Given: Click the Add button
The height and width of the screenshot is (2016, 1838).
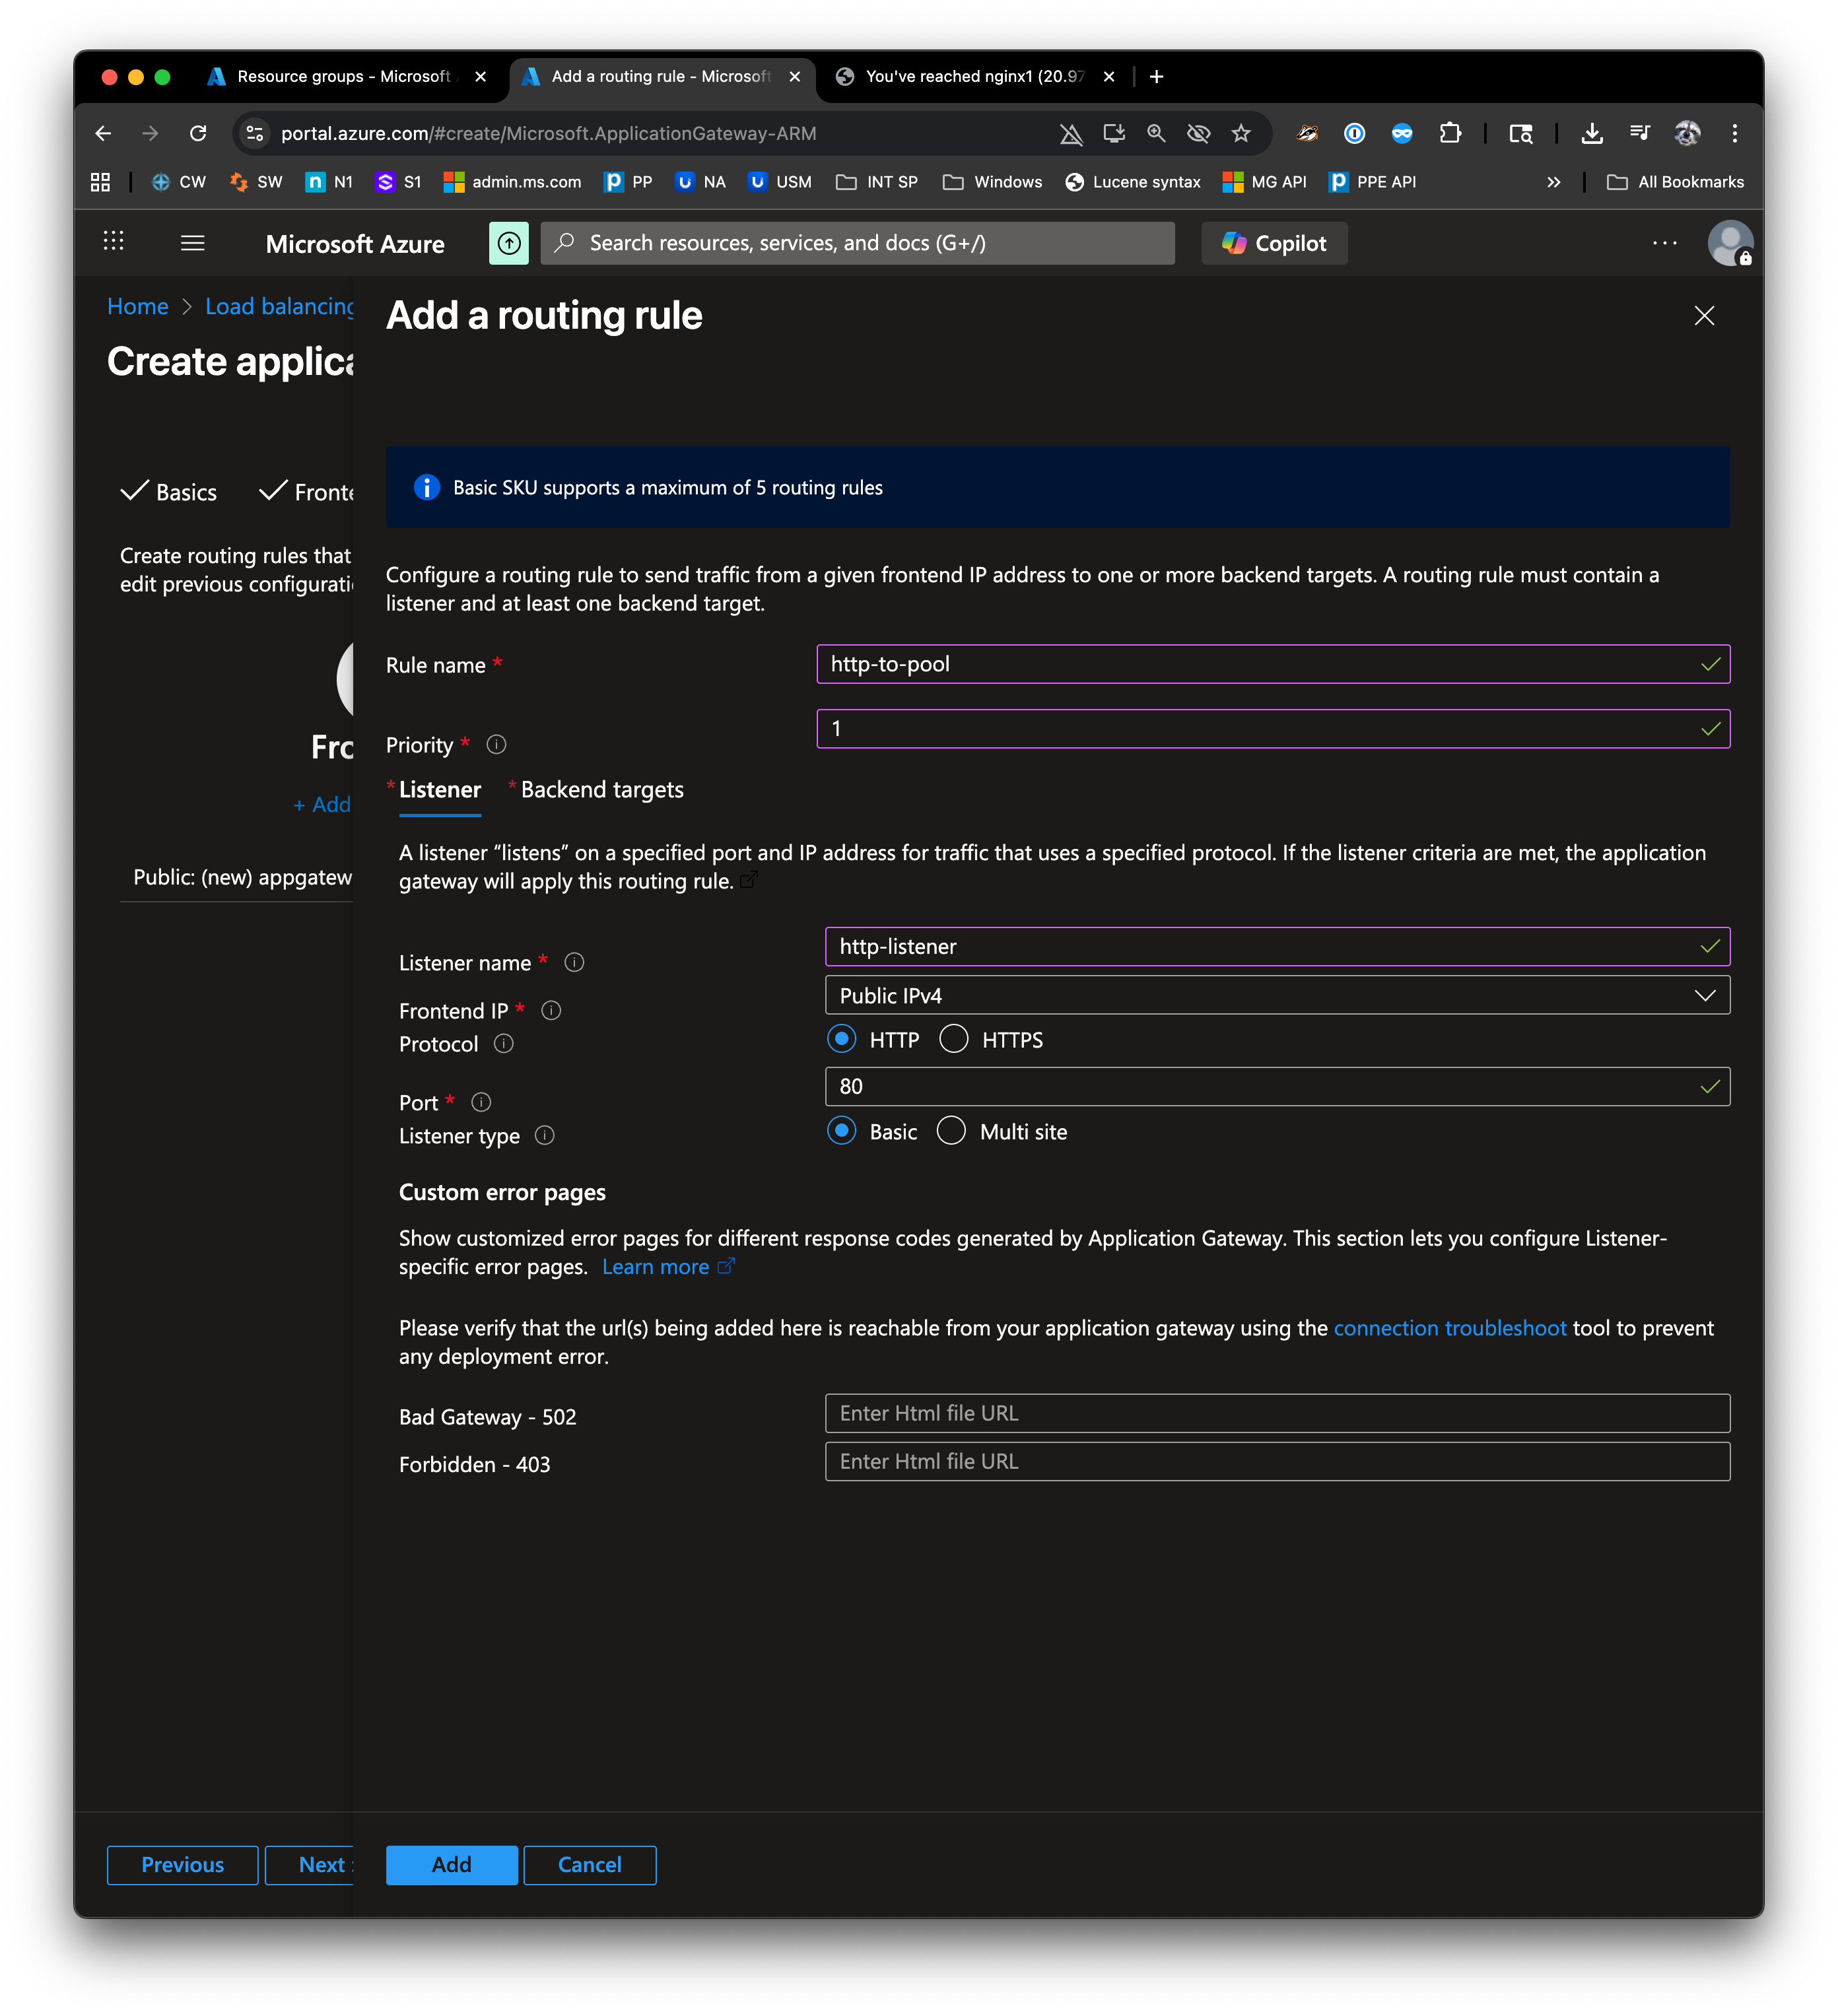Looking at the screenshot, I should [451, 1865].
